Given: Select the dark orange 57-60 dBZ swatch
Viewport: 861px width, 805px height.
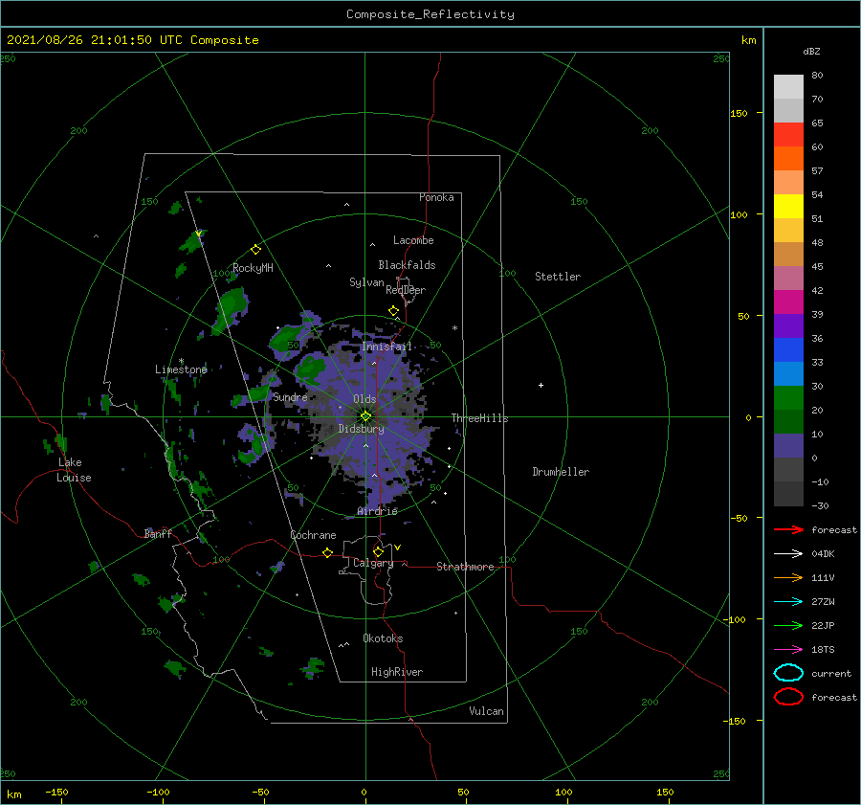Looking at the screenshot, I should [788, 159].
